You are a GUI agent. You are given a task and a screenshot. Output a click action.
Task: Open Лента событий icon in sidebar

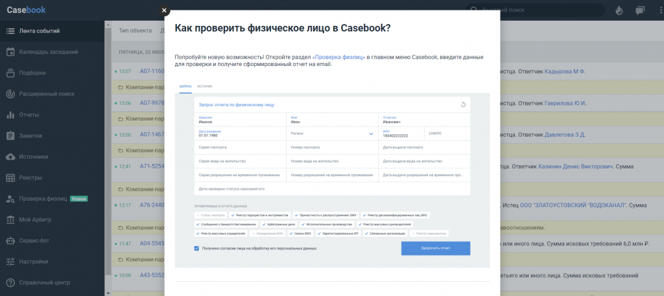pos(10,31)
